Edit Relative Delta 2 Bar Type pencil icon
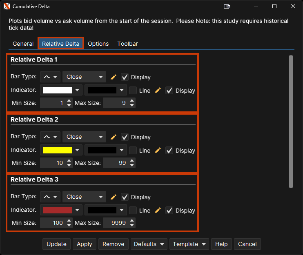Viewport: 303px width, 255px height. point(114,137)
